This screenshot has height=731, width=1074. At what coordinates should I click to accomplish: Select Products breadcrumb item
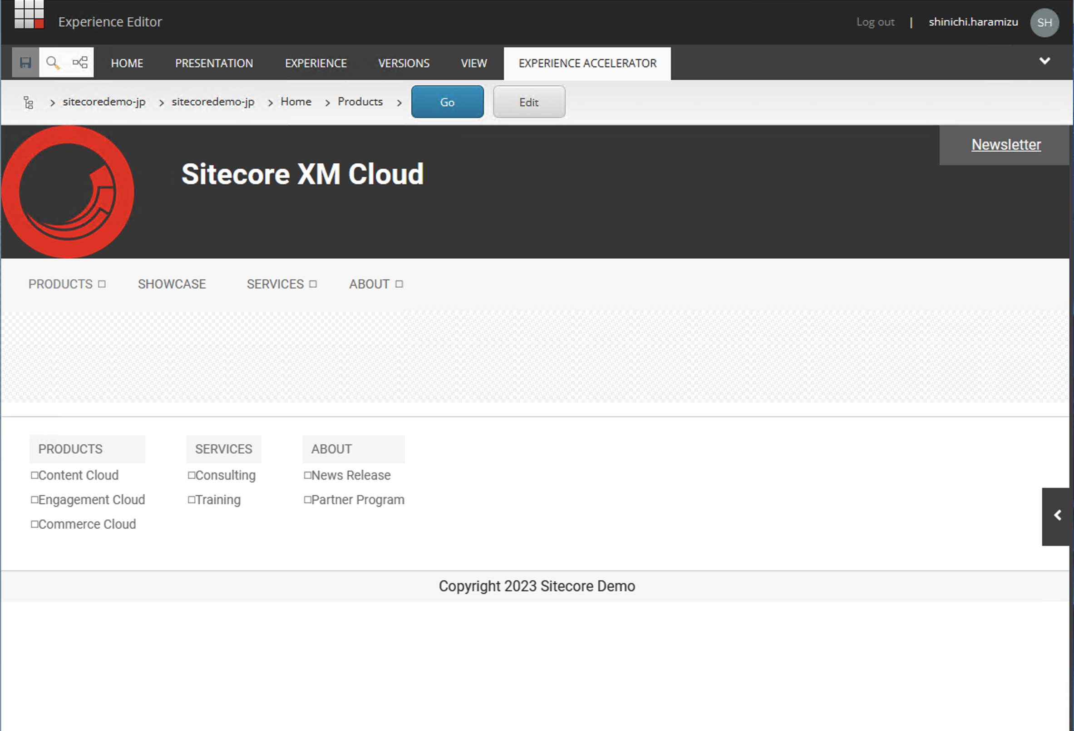pyautogui.click(x=360, y=102)
